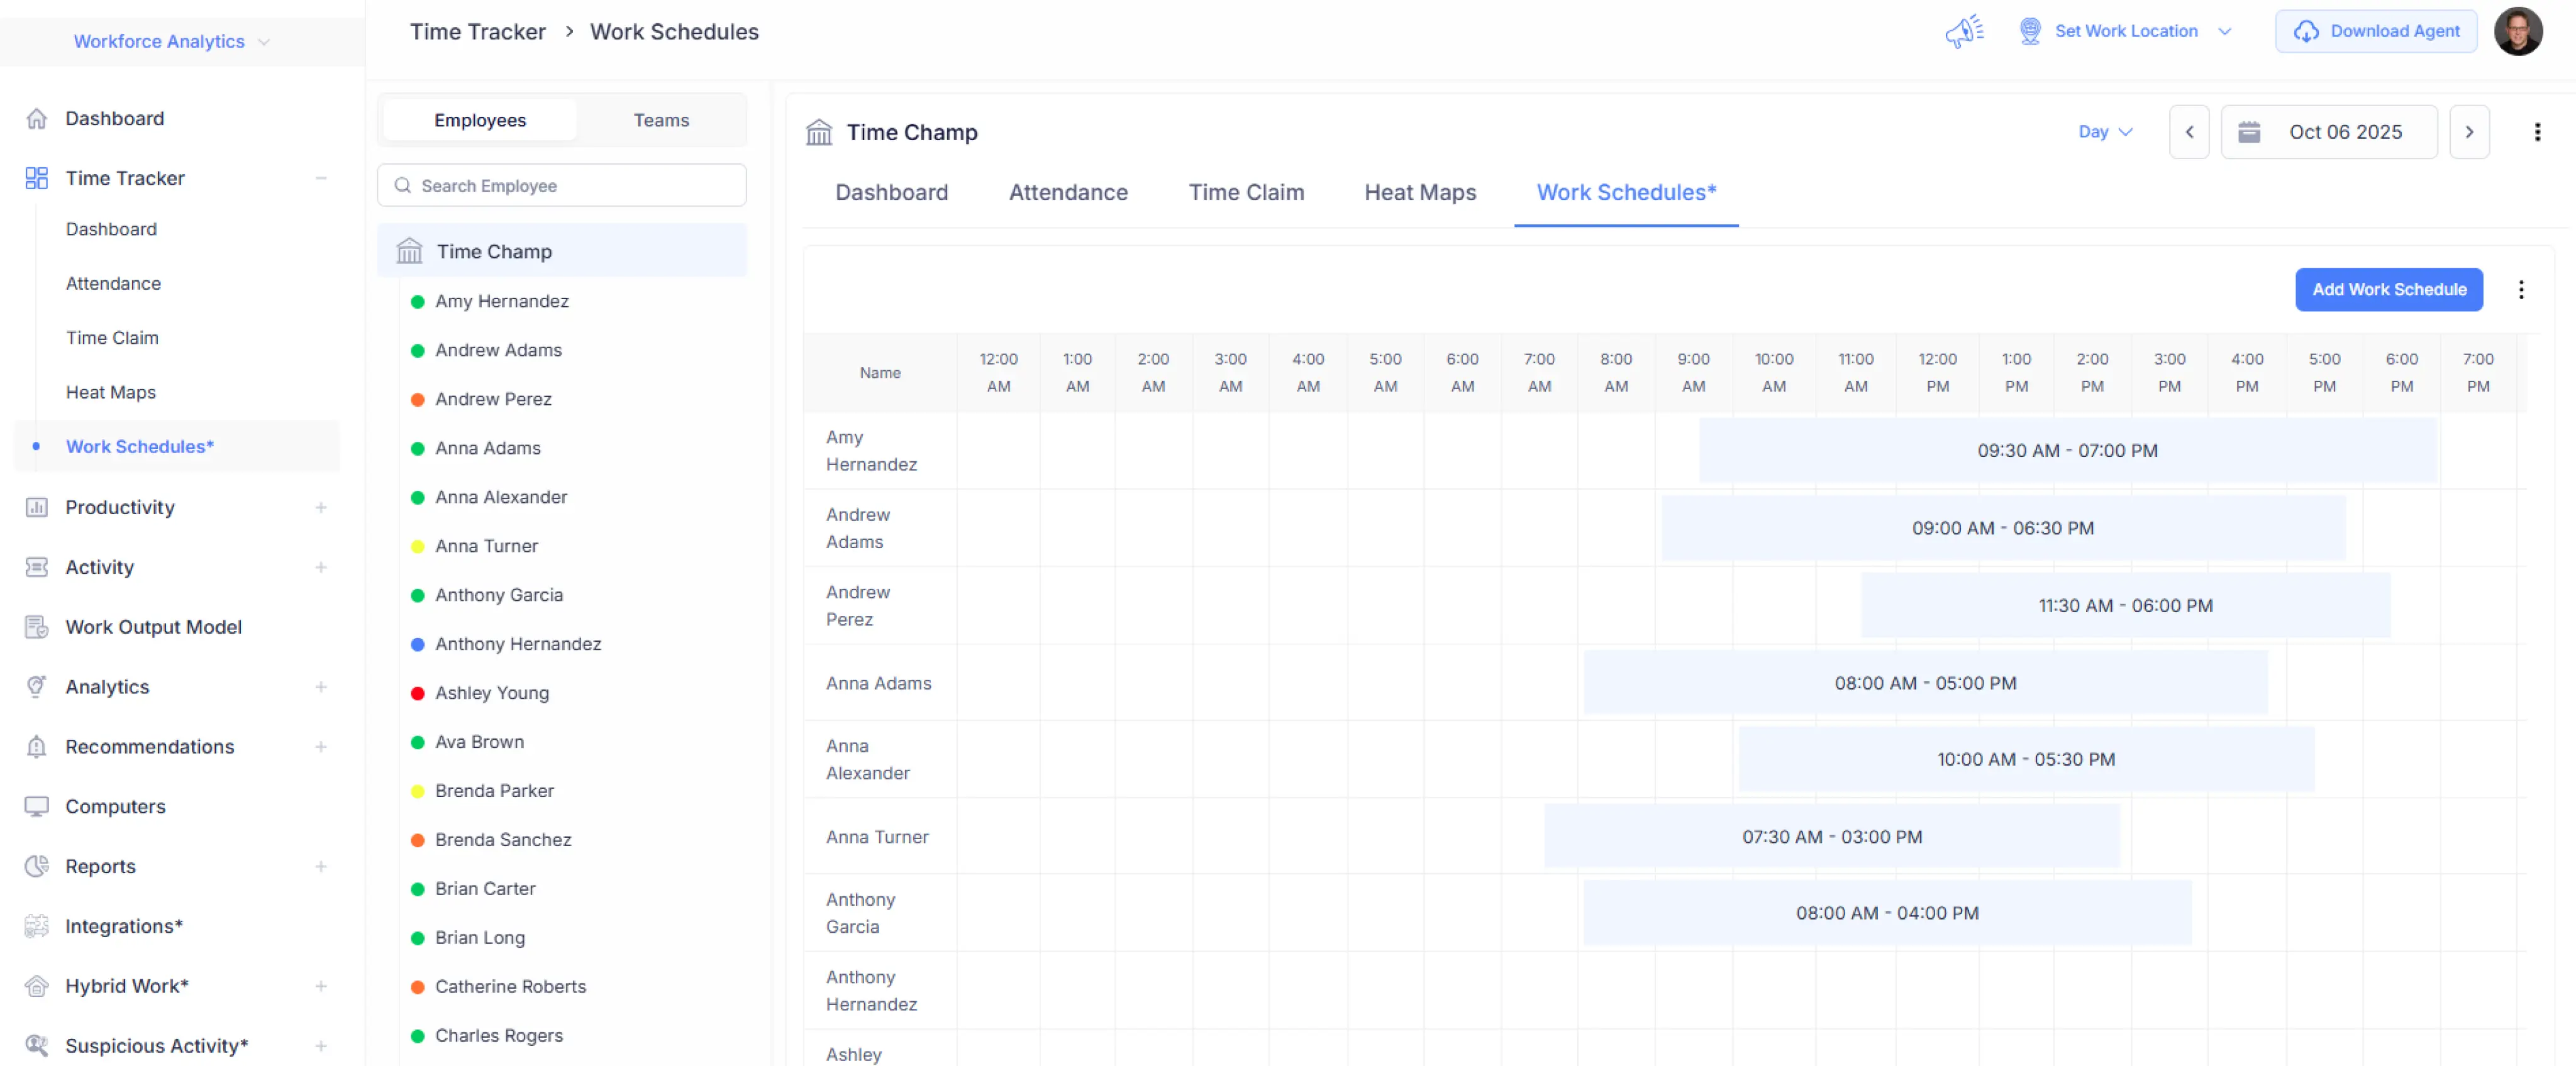Click the Add Work Schedule button
The image size is (2576, 1066).
(2388, 290)
